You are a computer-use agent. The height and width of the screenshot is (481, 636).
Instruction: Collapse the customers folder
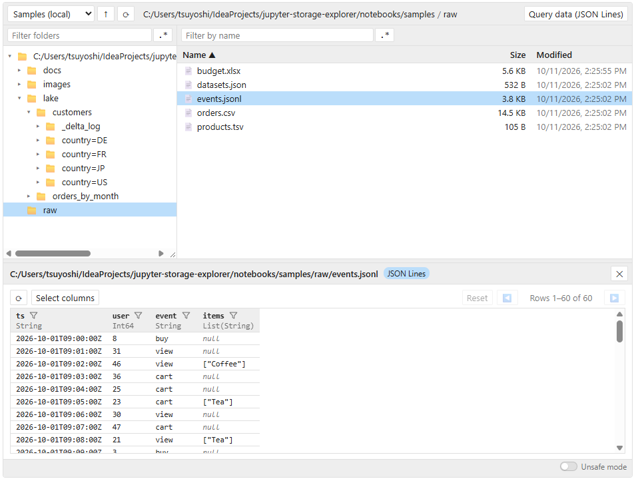29,113
